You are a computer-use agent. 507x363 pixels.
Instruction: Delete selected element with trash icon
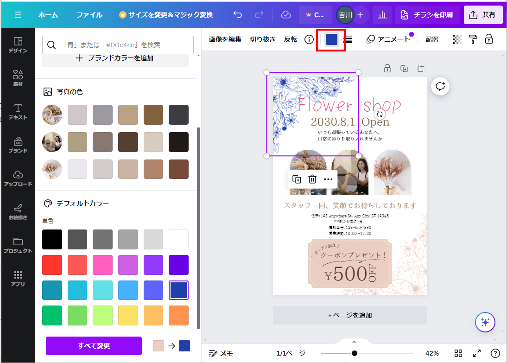312,179
